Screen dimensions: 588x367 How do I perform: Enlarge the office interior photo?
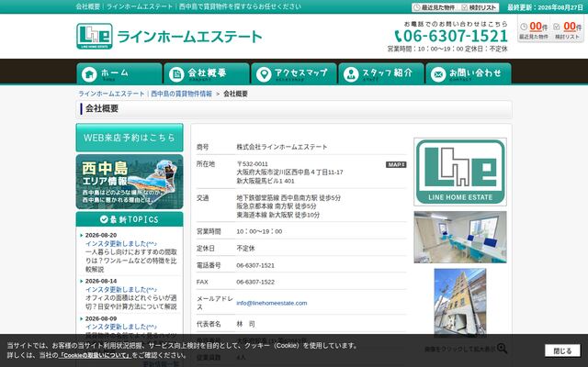460,237
